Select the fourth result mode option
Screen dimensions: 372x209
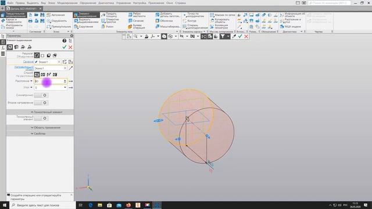pos(55,56)
